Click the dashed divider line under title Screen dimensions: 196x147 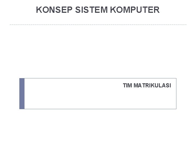98,24
